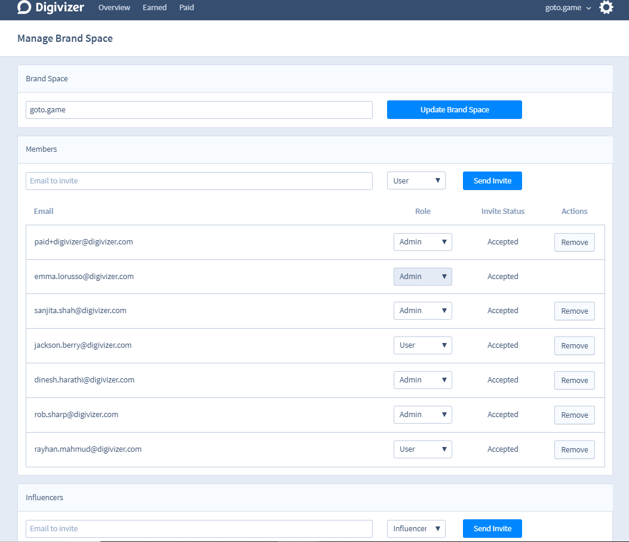Click the Members email invite field
The width and height of the screenshot is (629, 542).
tap(199, 180)
